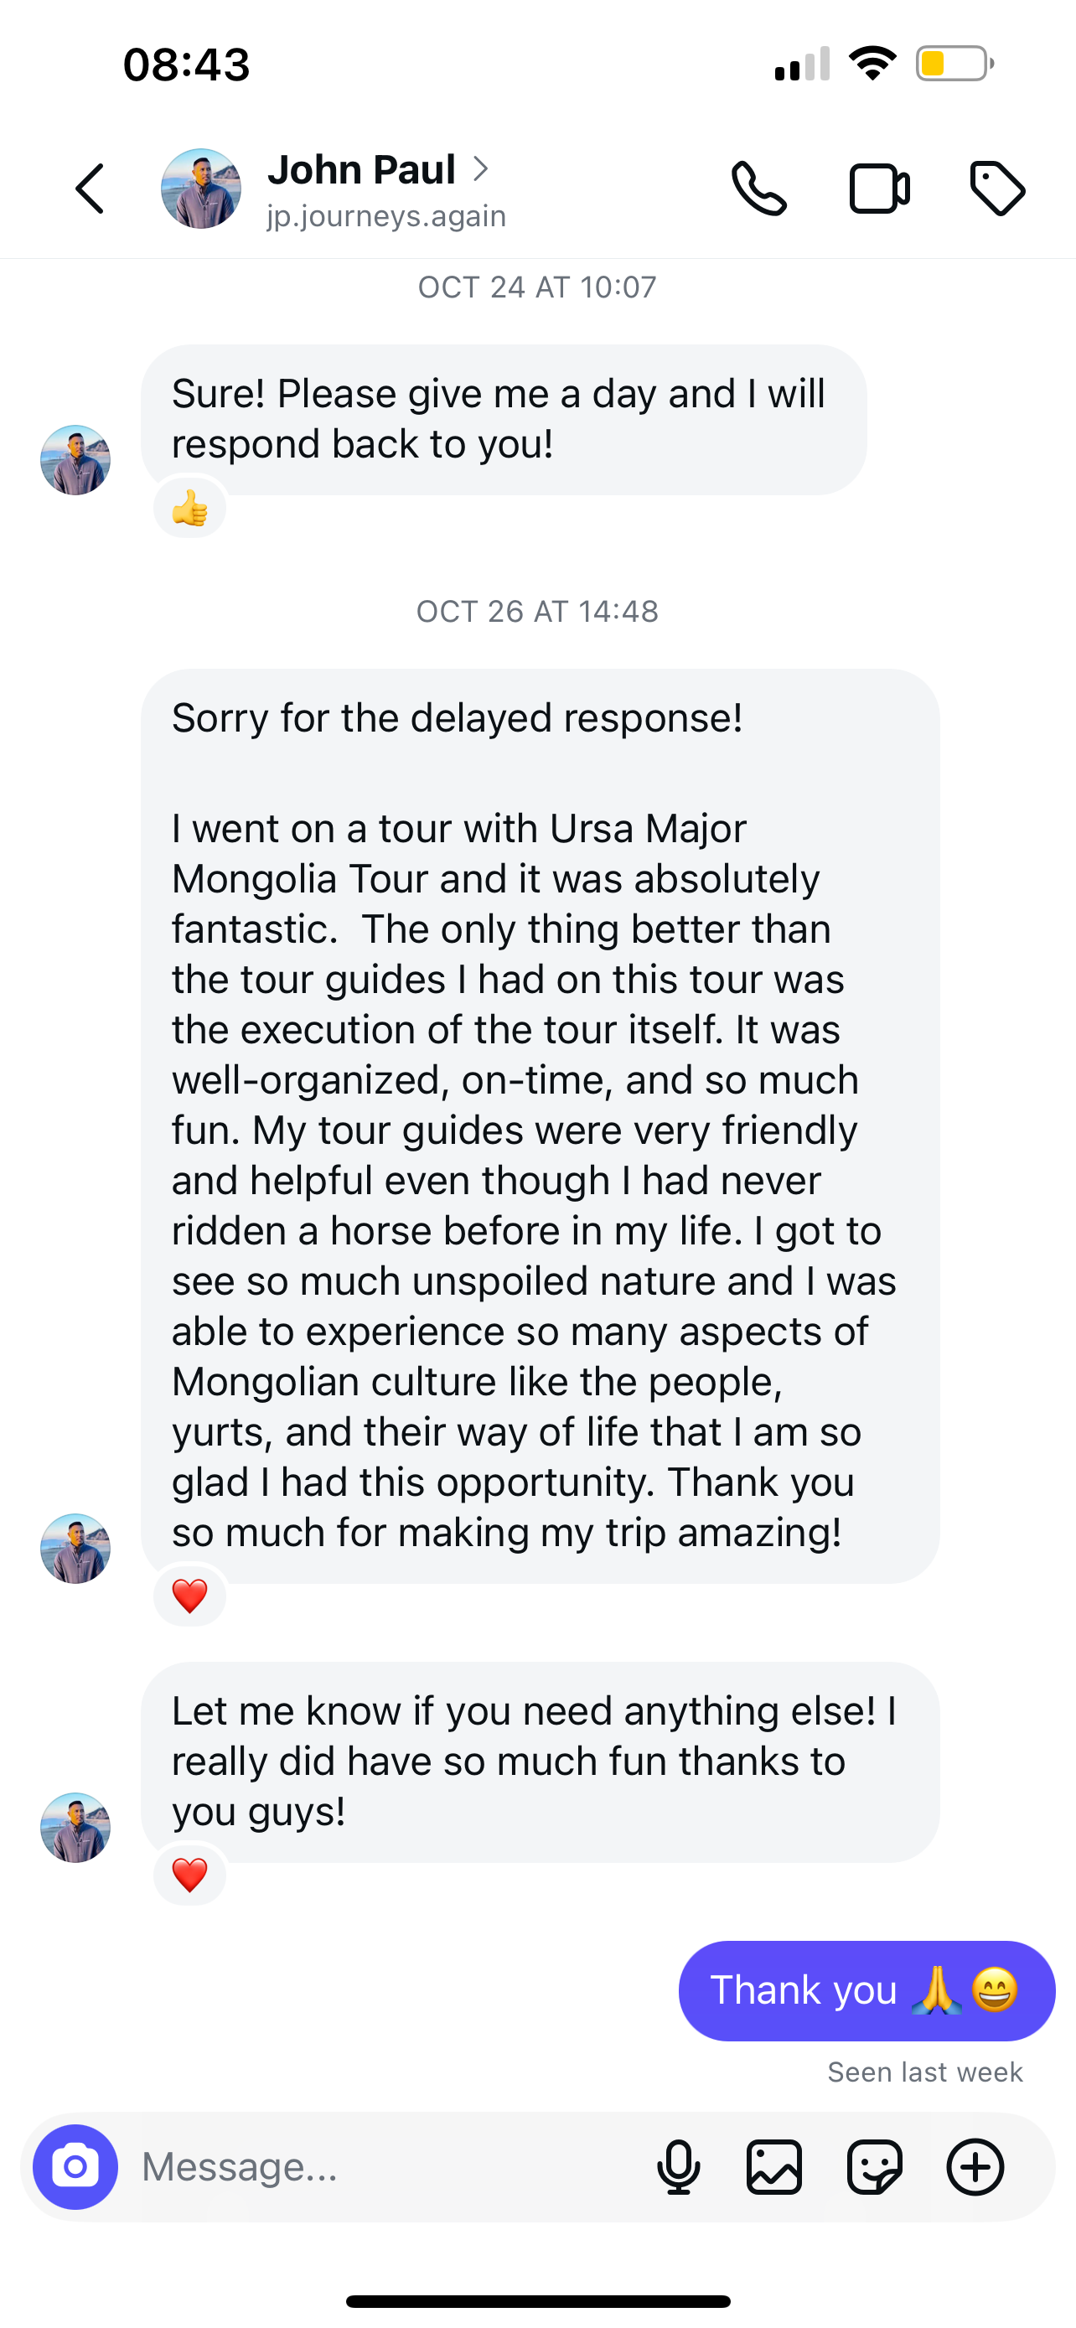Screen dimensions: 1076x2328
Task: Tap the plus icon for more options
Action: pyautogui.click(x=975, y=2166)
